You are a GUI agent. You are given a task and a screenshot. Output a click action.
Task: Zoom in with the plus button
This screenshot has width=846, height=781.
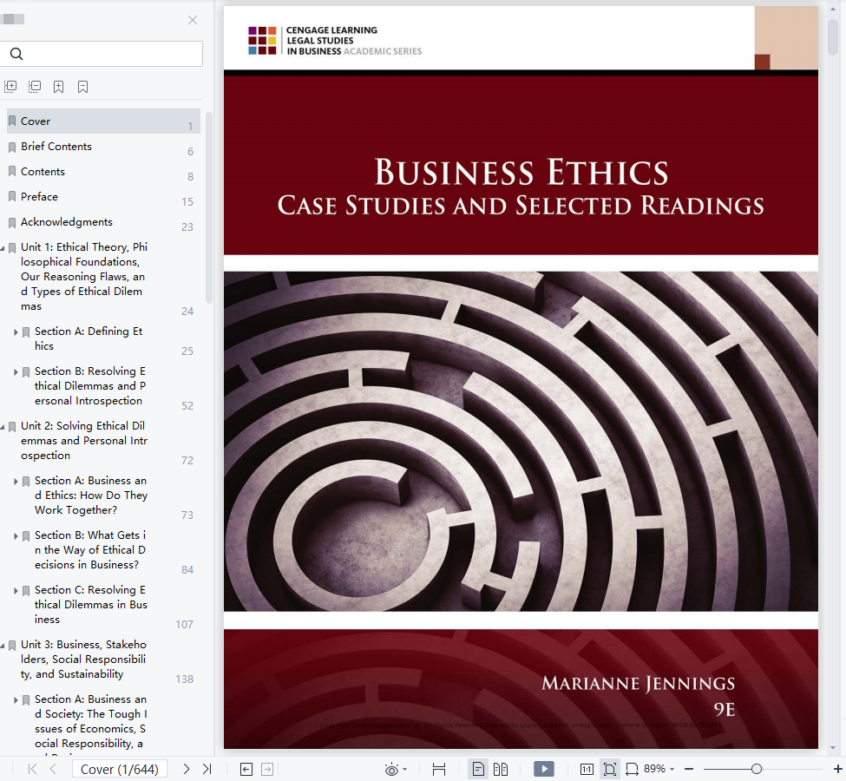click(x=838, y=769)
